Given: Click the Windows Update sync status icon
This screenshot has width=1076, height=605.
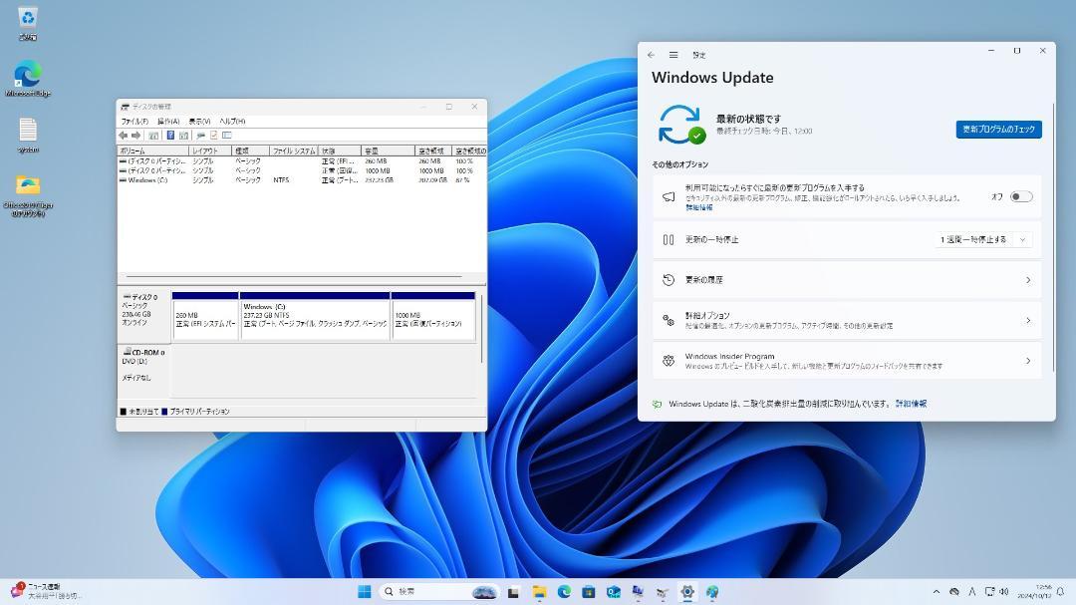Looking at the screenshot, I should point(680,125).
